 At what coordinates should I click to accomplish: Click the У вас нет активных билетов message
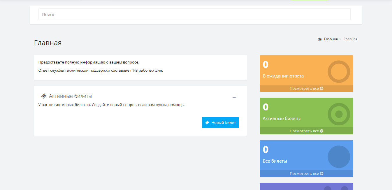point(112,105)
